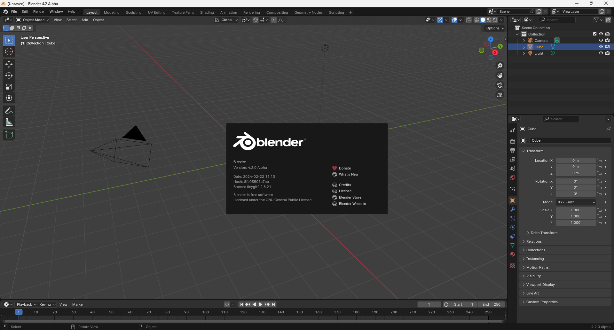Open the Global orientation dropdown
Image resolution: width=614 pixels, height=330 pixels.
coord(226,20)
